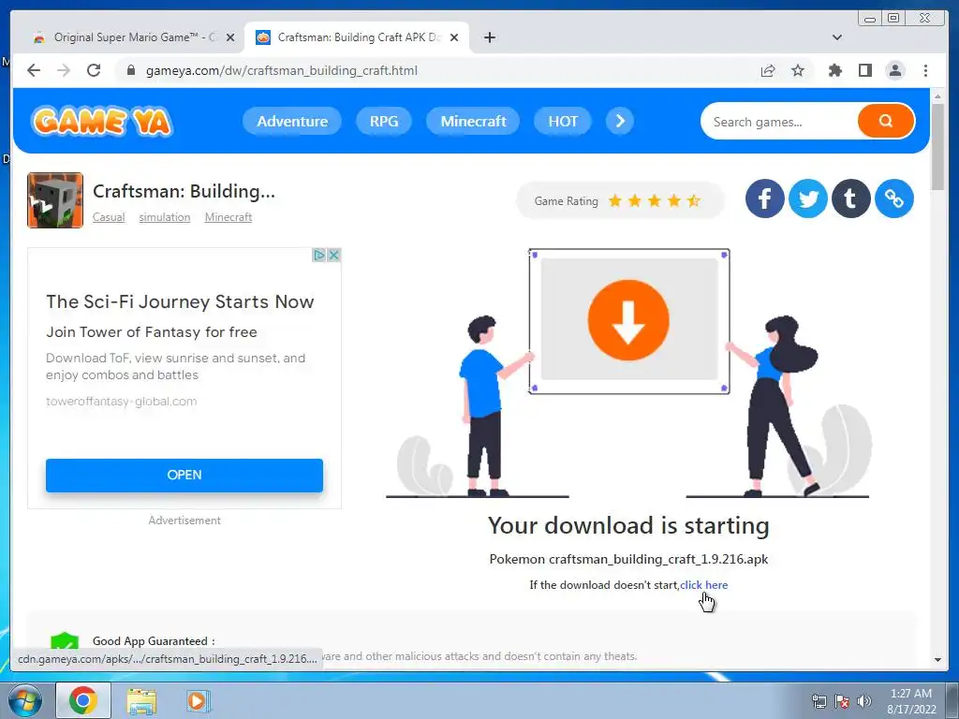Toggle the browser side panel
The width and height of the screenshot is (959, 719).
click(x=864, y=70)
